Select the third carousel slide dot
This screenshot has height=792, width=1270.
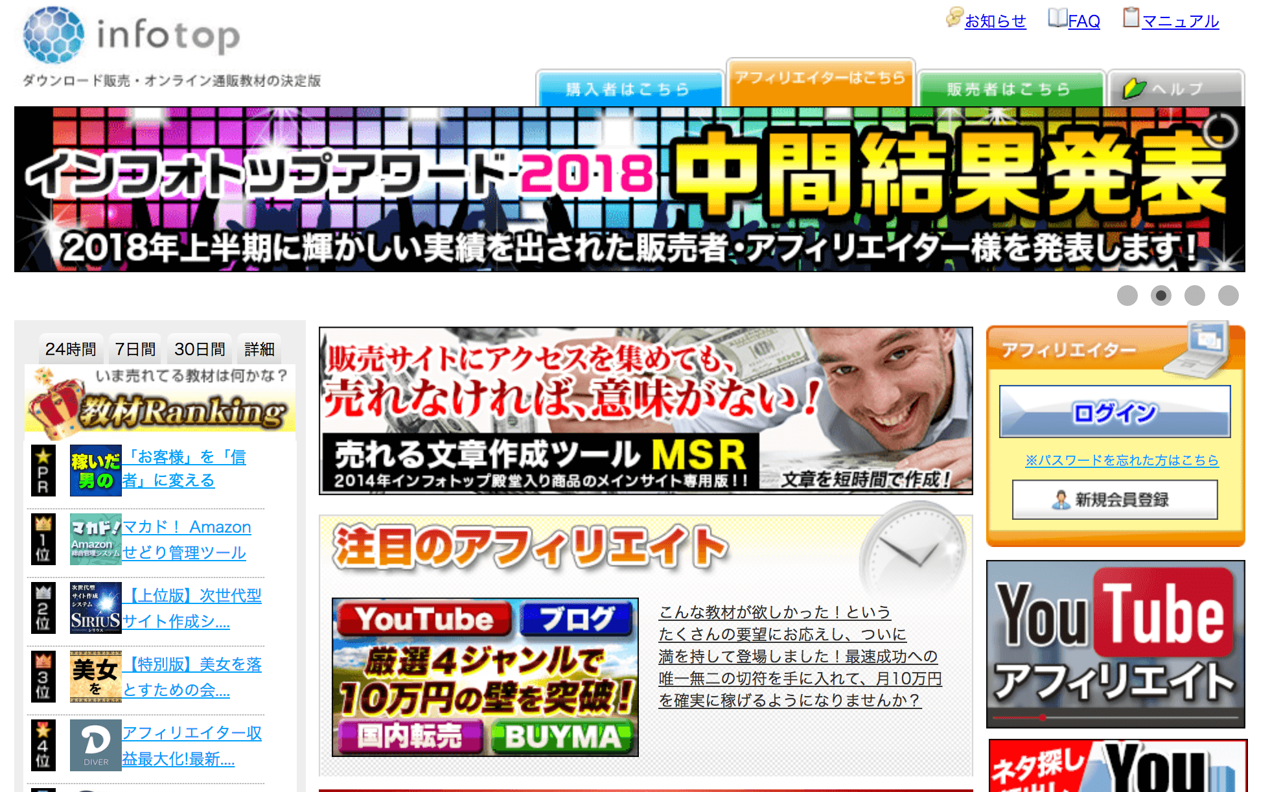(x=1195, y=296)
